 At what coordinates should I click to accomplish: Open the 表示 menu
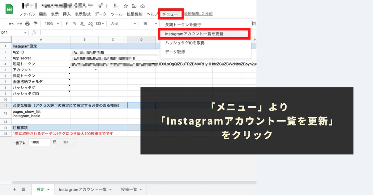click(x=55, y=14)
